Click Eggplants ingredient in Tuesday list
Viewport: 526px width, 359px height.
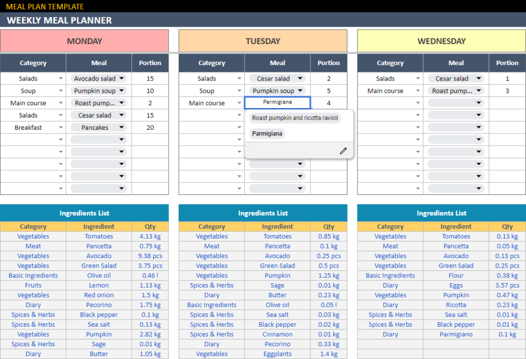point(277,354)
